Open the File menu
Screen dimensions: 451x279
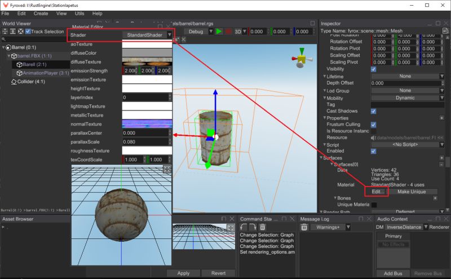coord(5,14)
